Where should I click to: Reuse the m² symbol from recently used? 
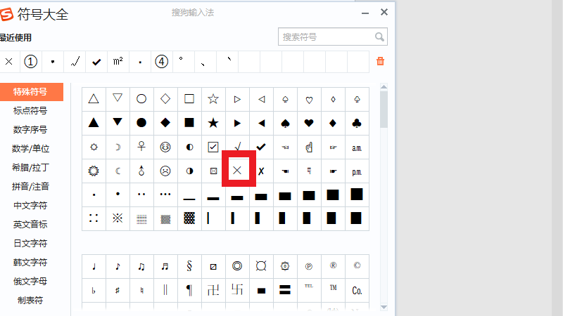click(118, 61)
